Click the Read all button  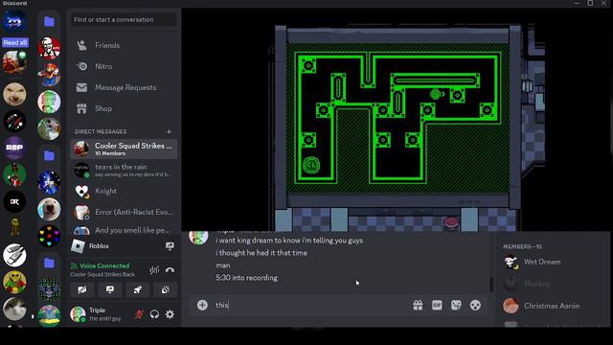coord(15,42)
